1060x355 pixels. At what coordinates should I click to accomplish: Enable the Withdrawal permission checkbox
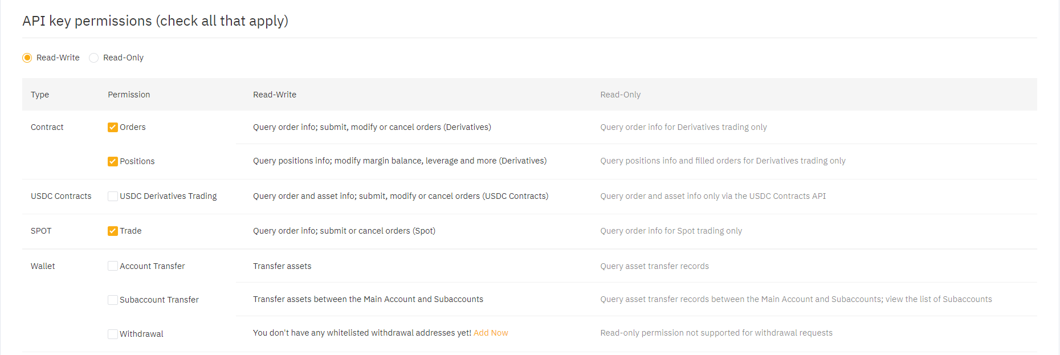pyautogui.click(x=113, y=334)
